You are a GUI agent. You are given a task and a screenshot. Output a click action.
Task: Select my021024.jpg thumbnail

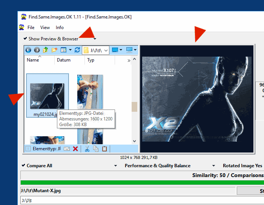click(x=48, y=96)
